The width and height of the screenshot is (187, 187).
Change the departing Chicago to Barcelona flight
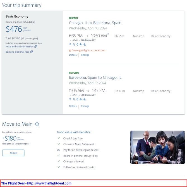coord(85,55)
